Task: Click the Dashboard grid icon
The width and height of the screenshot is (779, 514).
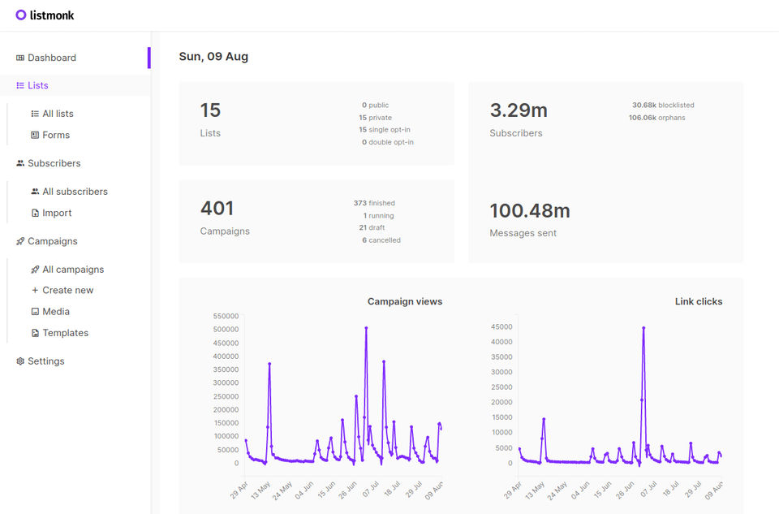Action: pos(19,58)
